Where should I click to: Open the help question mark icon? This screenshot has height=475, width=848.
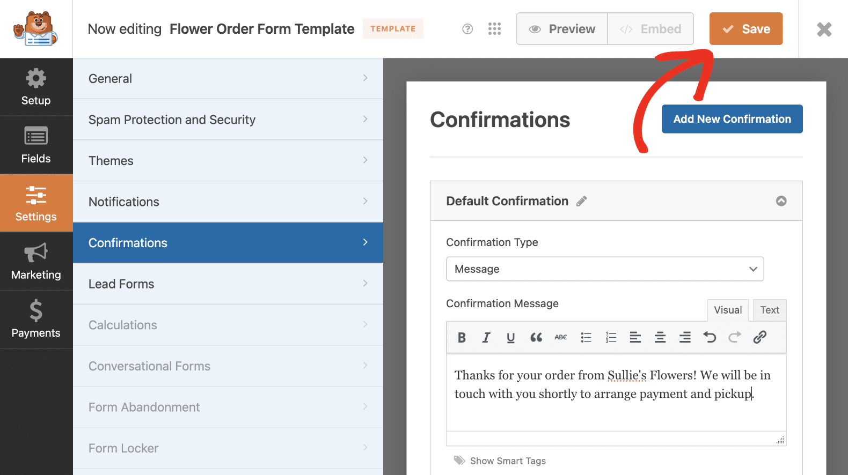(467, 29)
